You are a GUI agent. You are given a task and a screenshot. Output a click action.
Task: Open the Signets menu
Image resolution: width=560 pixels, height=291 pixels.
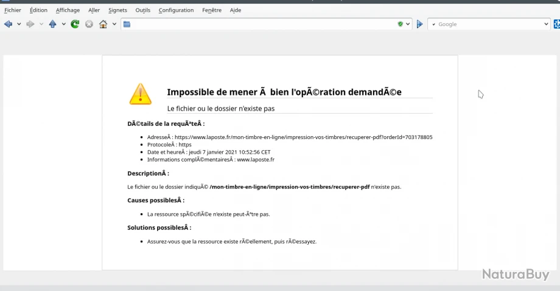117,10
